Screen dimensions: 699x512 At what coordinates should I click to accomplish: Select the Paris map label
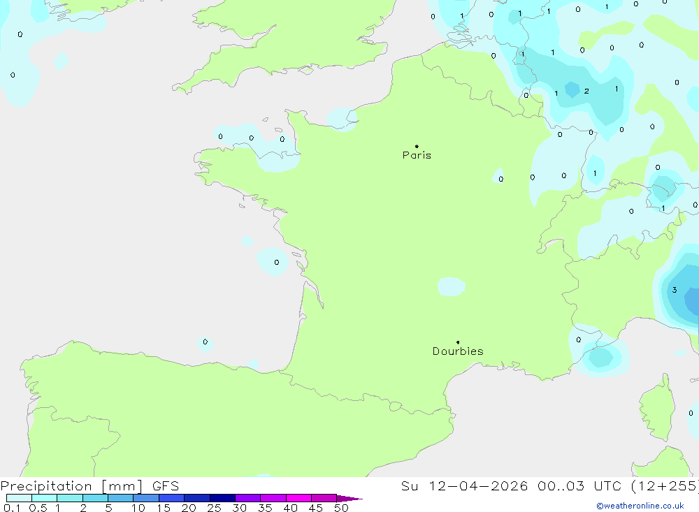coord(417,155)
